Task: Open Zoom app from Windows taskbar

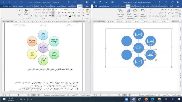Action: [127, 99]
